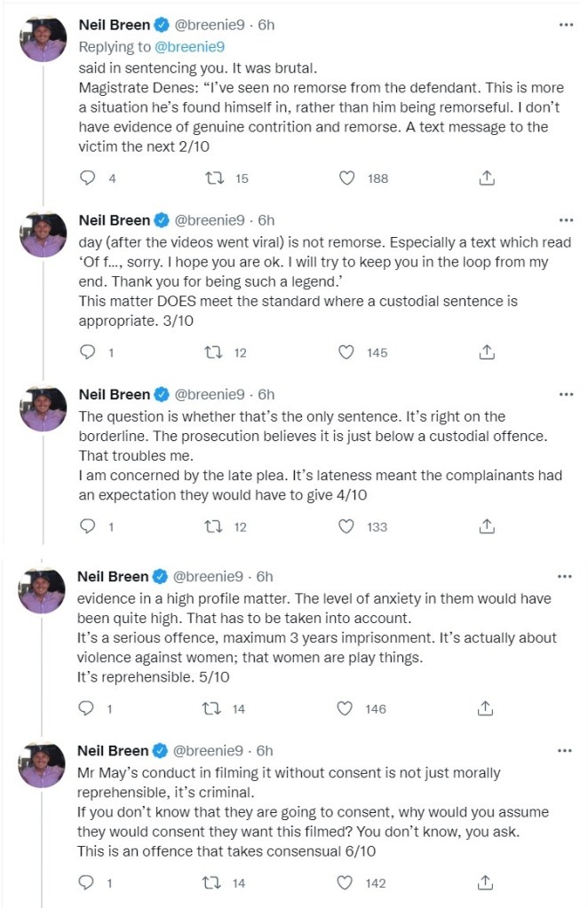Reply to the 2/10 tweet
The width and height of the screenshot is (588, 908).
pyautogui.click(x=87, y=178)
